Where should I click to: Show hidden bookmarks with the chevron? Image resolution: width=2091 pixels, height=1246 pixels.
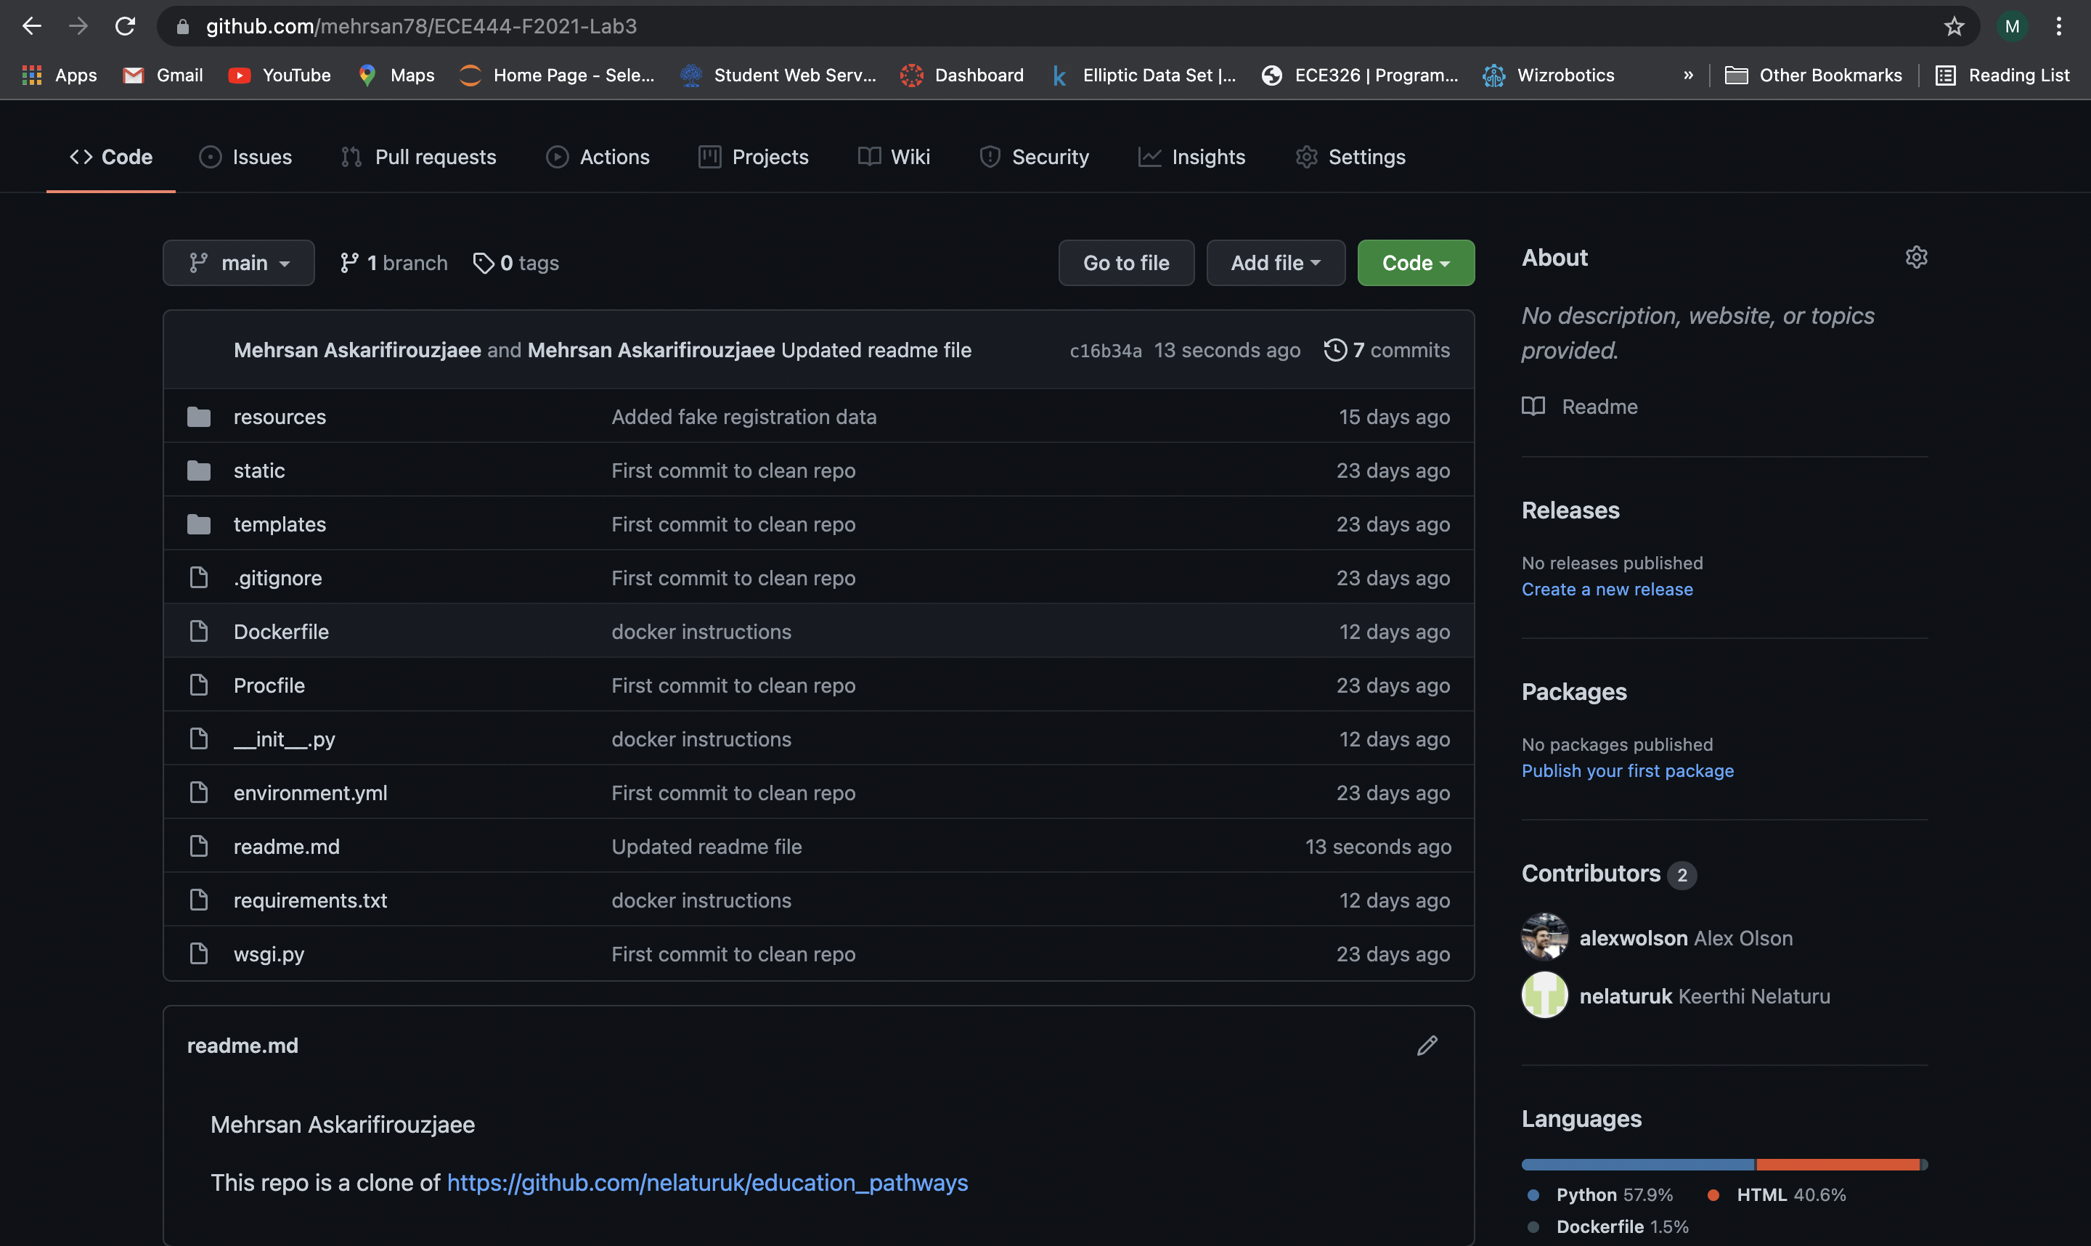(1688, 76)
